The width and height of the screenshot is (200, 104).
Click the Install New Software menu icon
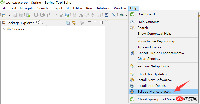pyautogui.click(x=132, y=80)
